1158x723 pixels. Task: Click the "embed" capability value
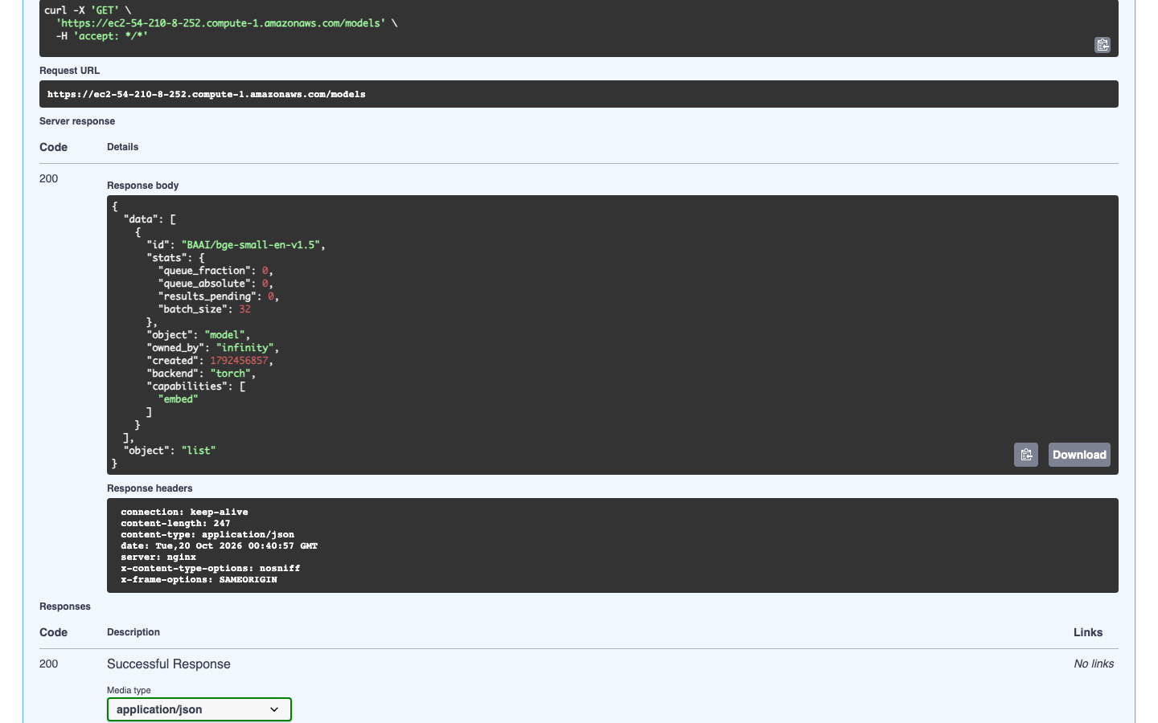coord(179,399)
